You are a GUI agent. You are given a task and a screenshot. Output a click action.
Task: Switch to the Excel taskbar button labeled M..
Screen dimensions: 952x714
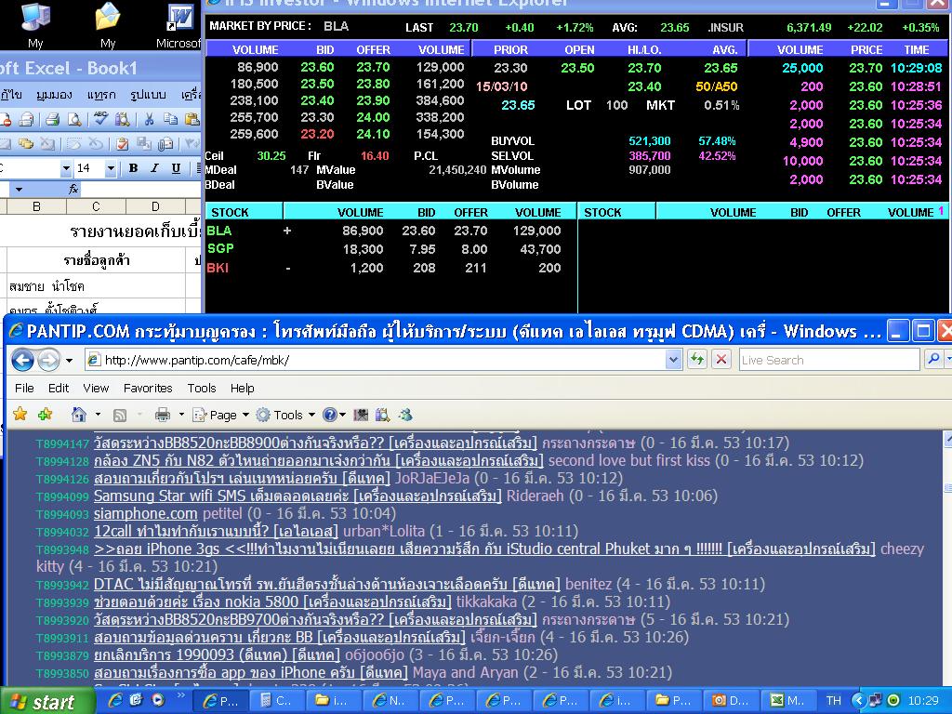click(787, 701)
